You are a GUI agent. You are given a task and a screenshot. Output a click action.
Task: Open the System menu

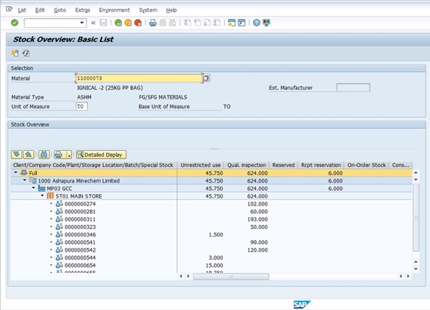[148, 10]
